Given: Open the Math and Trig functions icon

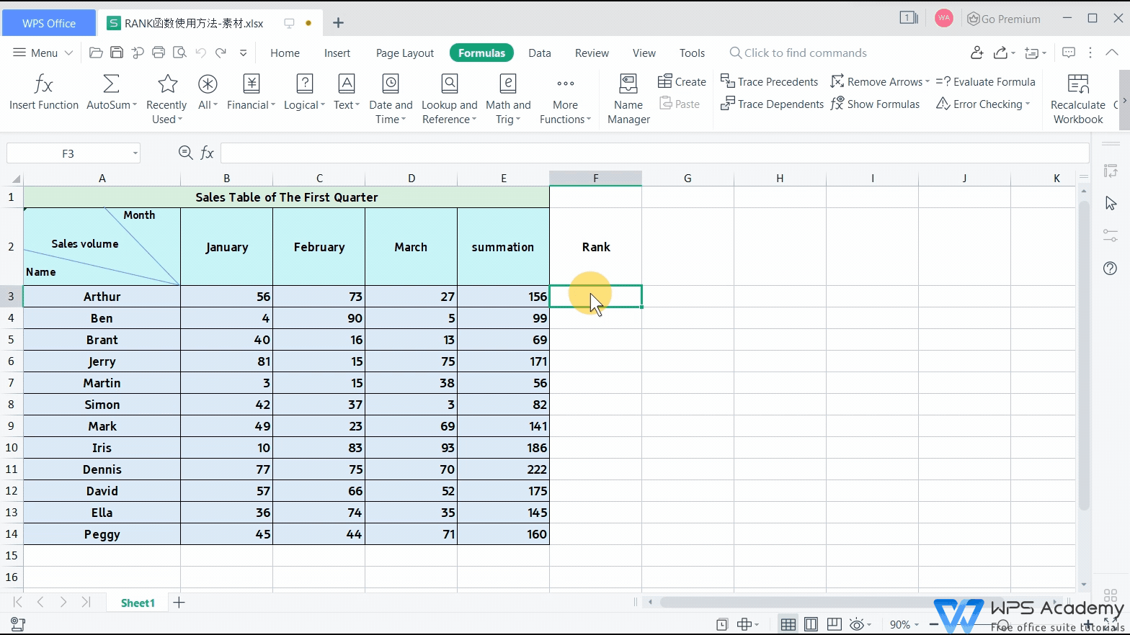Looking at the screenshot, I should point(508,84).
